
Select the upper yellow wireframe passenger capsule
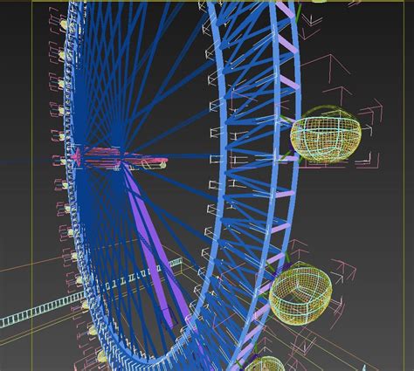(x=326, y=134)
